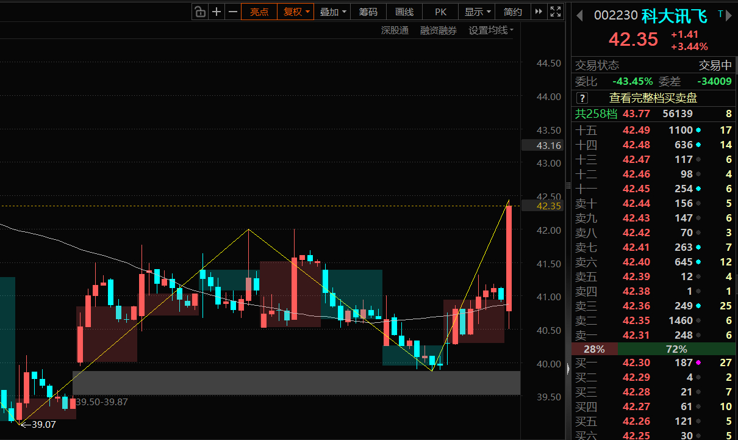Image resolution: width=738 pixels, height=440 pixels.
Task: Click the latest tall red candlestick
Action: click(509, 259)
